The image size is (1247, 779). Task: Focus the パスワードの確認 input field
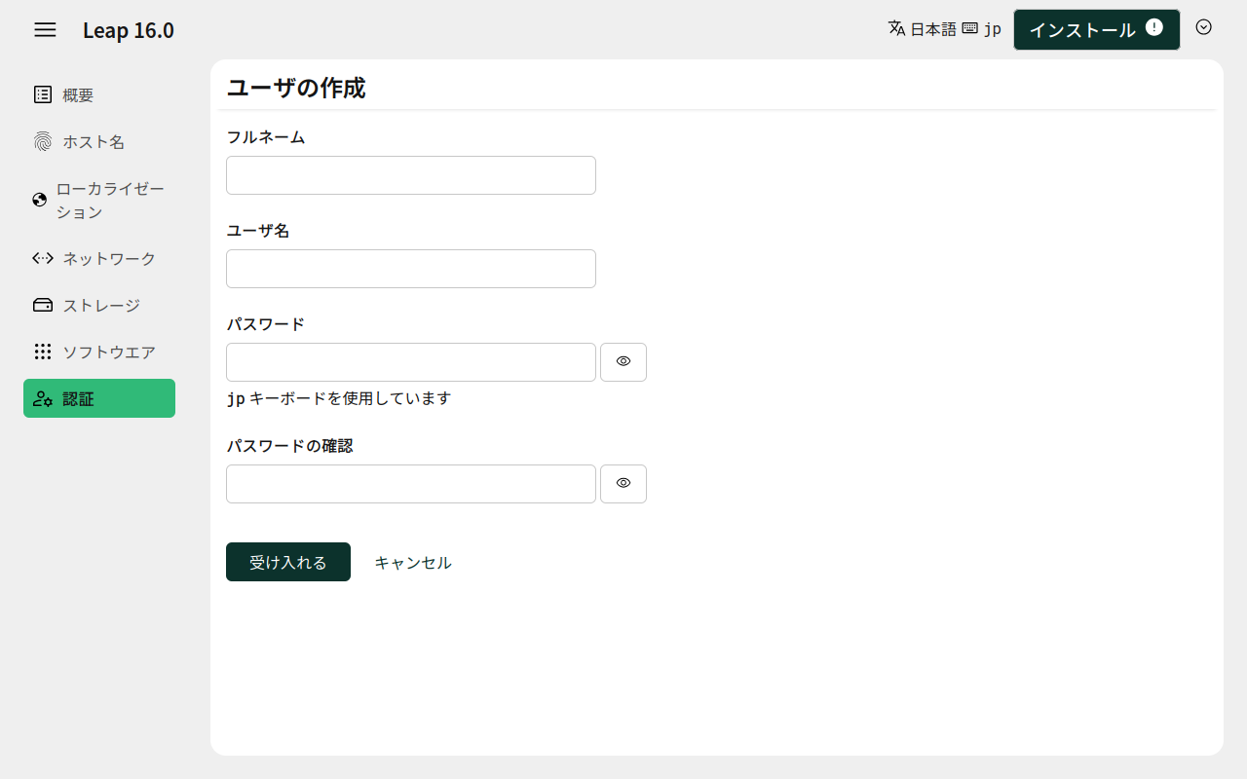pos(410,484)
